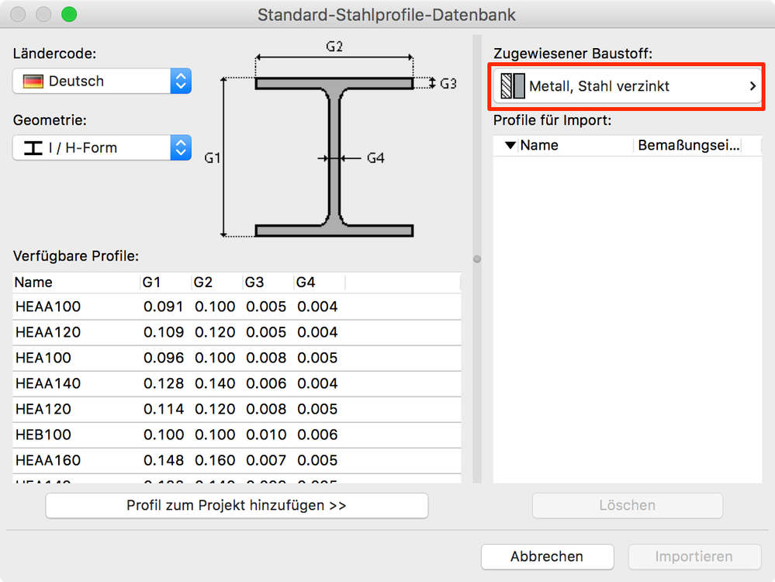Sort available profiles by G2 column
775x582 pixels.
coord(216,282)
